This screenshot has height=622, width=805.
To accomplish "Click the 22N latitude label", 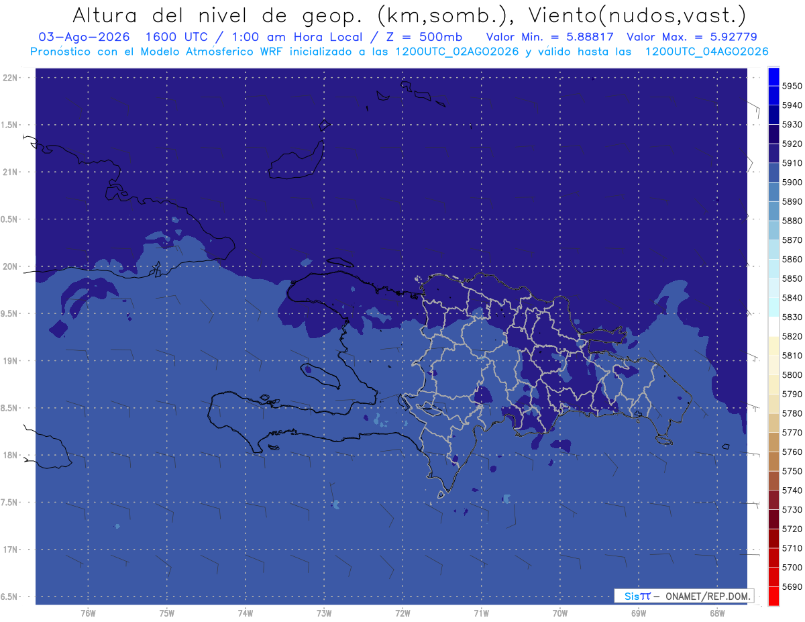I will (11, 78).
